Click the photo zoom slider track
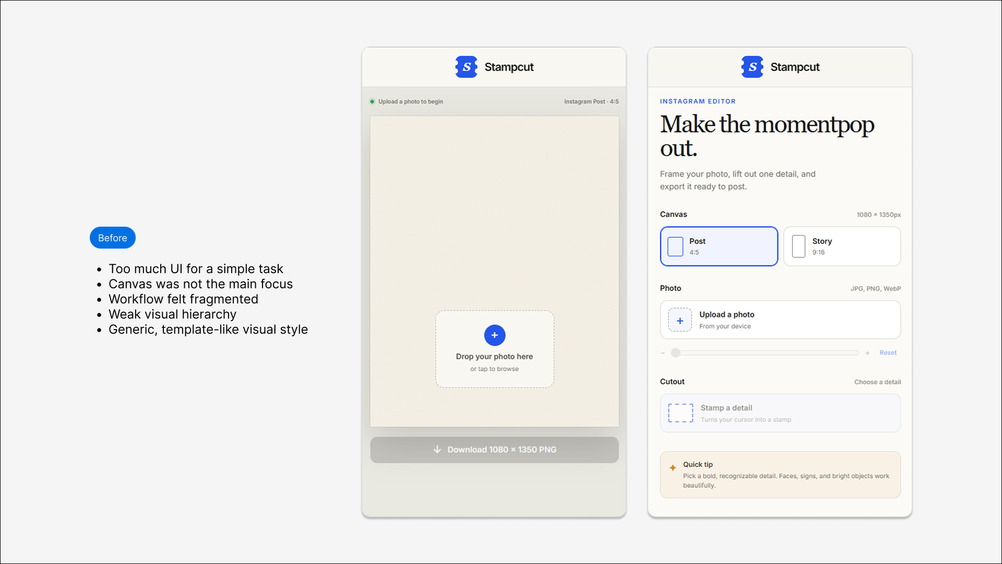This screenshot has width=1002, height=564. (x=765, y=353)
